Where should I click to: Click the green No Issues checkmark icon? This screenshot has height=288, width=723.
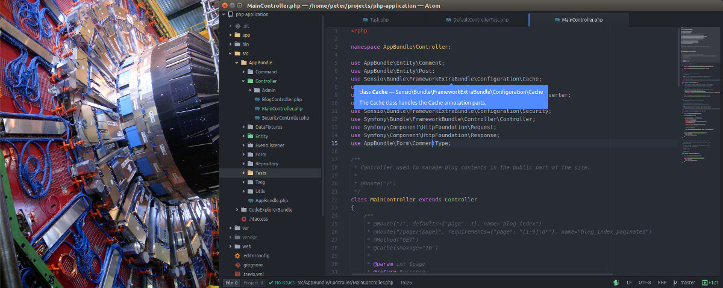[x=271, y=282]
